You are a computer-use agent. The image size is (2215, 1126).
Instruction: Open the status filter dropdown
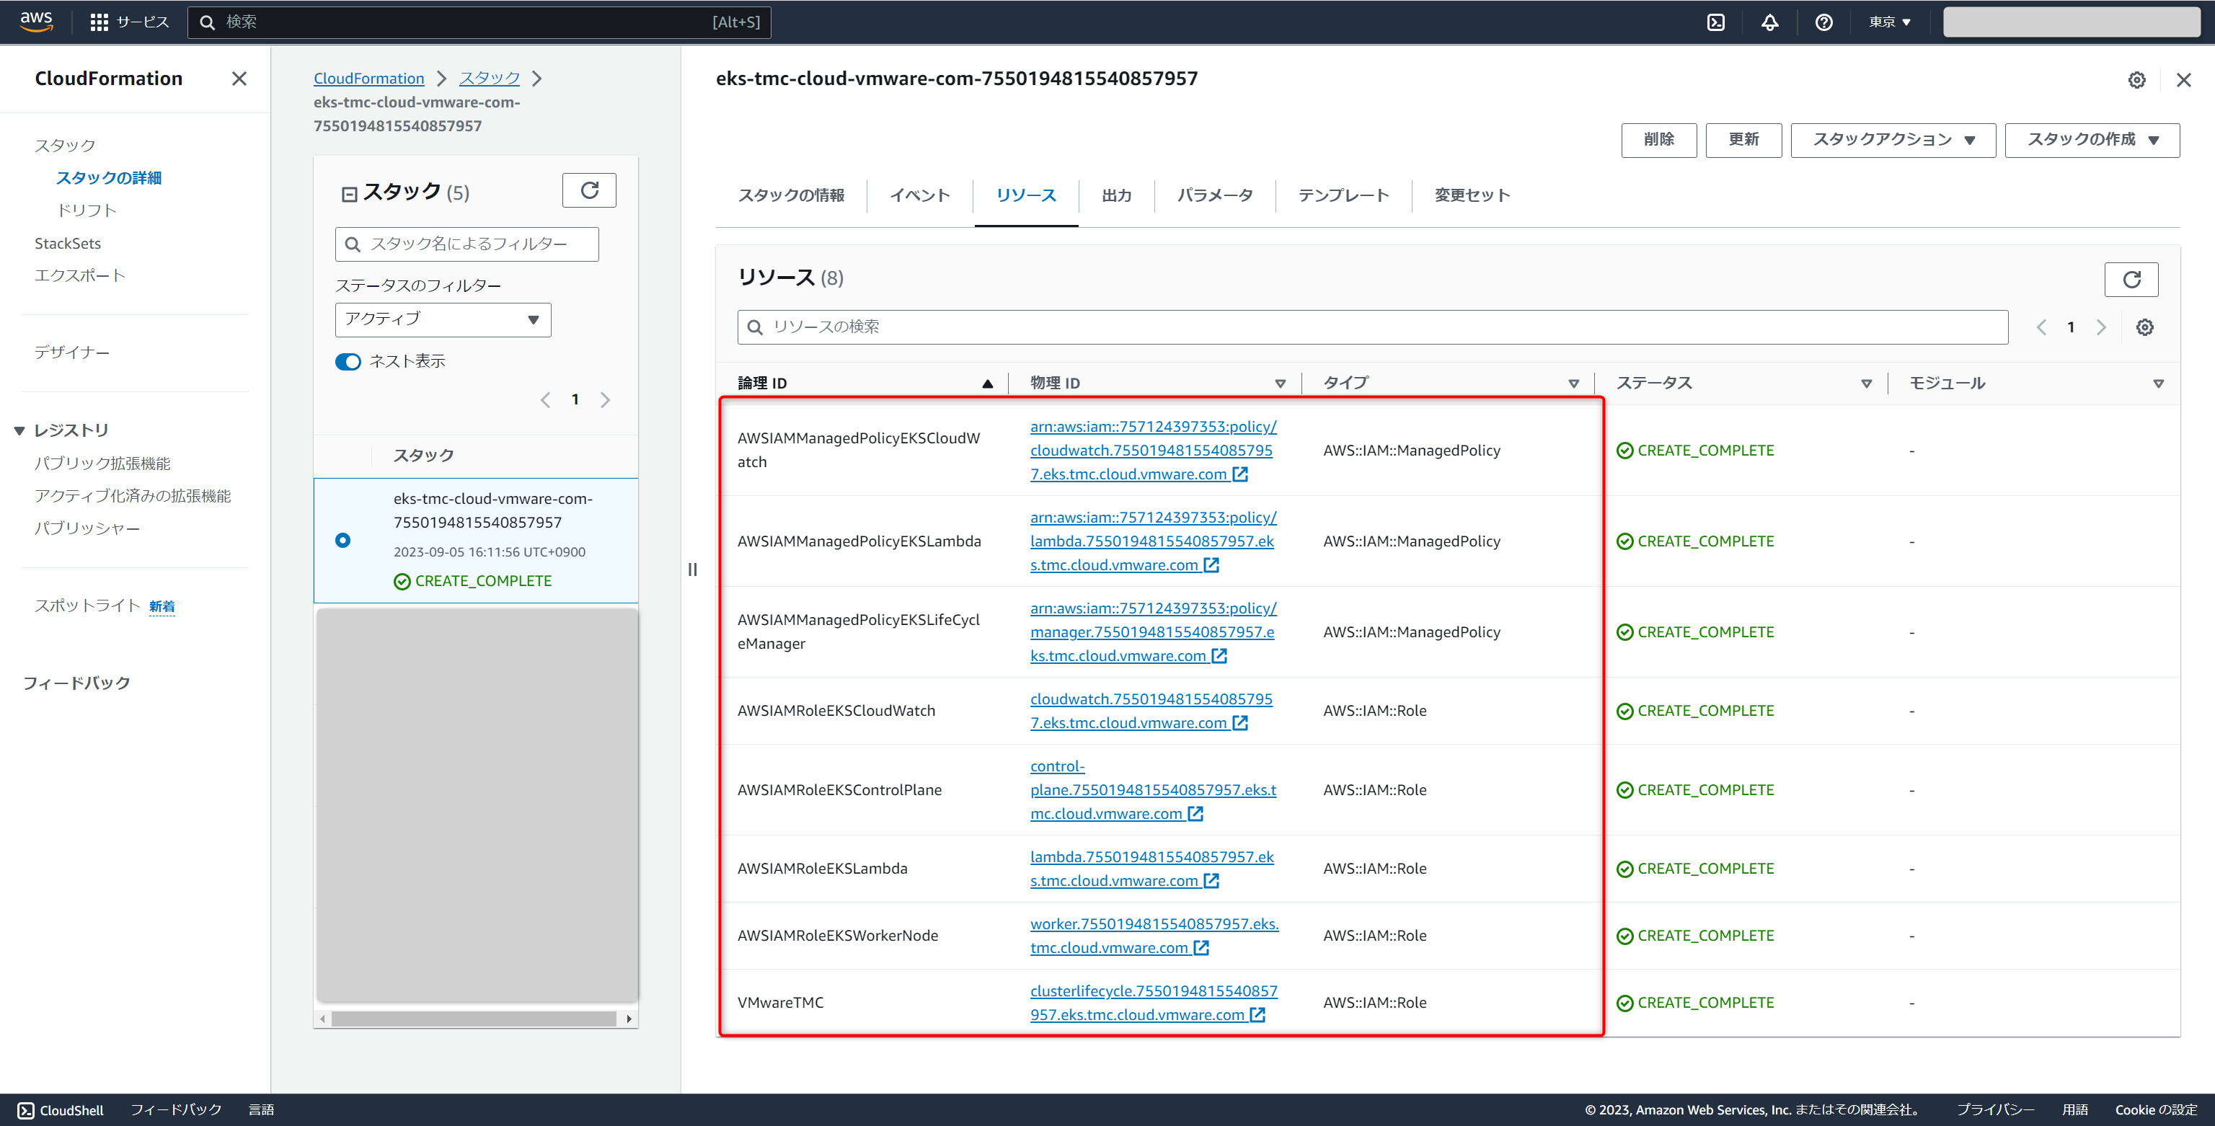pyautogui.click(x=443, y=320)
